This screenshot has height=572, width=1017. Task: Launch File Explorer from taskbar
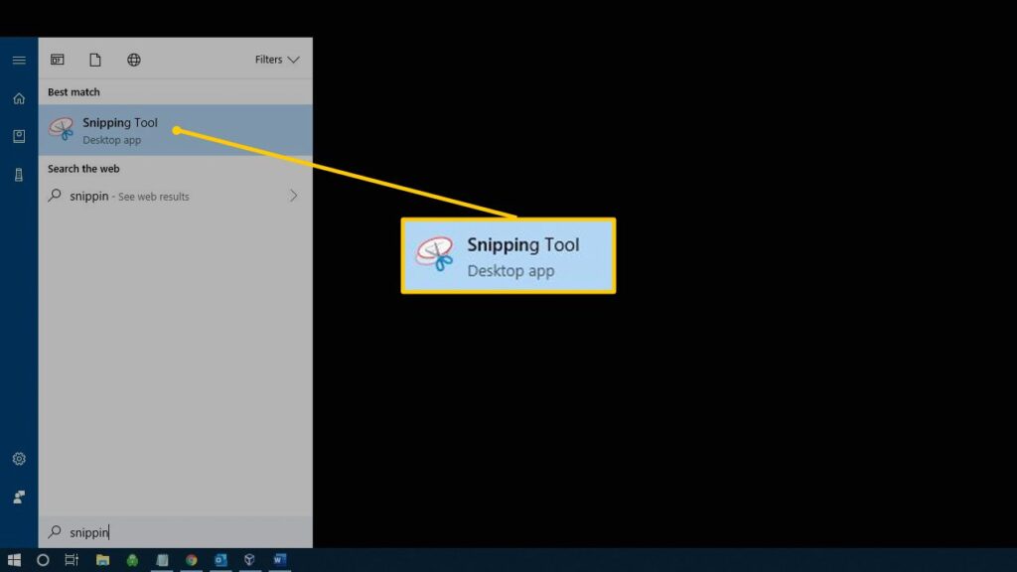102,560
